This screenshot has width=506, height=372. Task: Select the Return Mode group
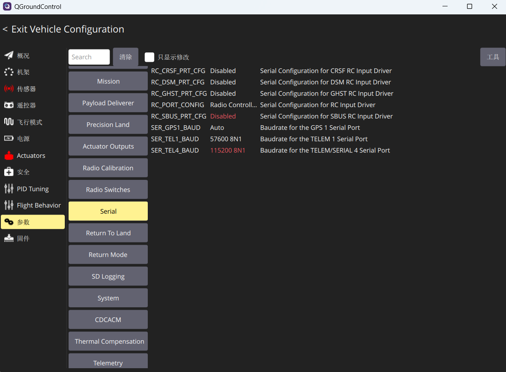[108, 255]
